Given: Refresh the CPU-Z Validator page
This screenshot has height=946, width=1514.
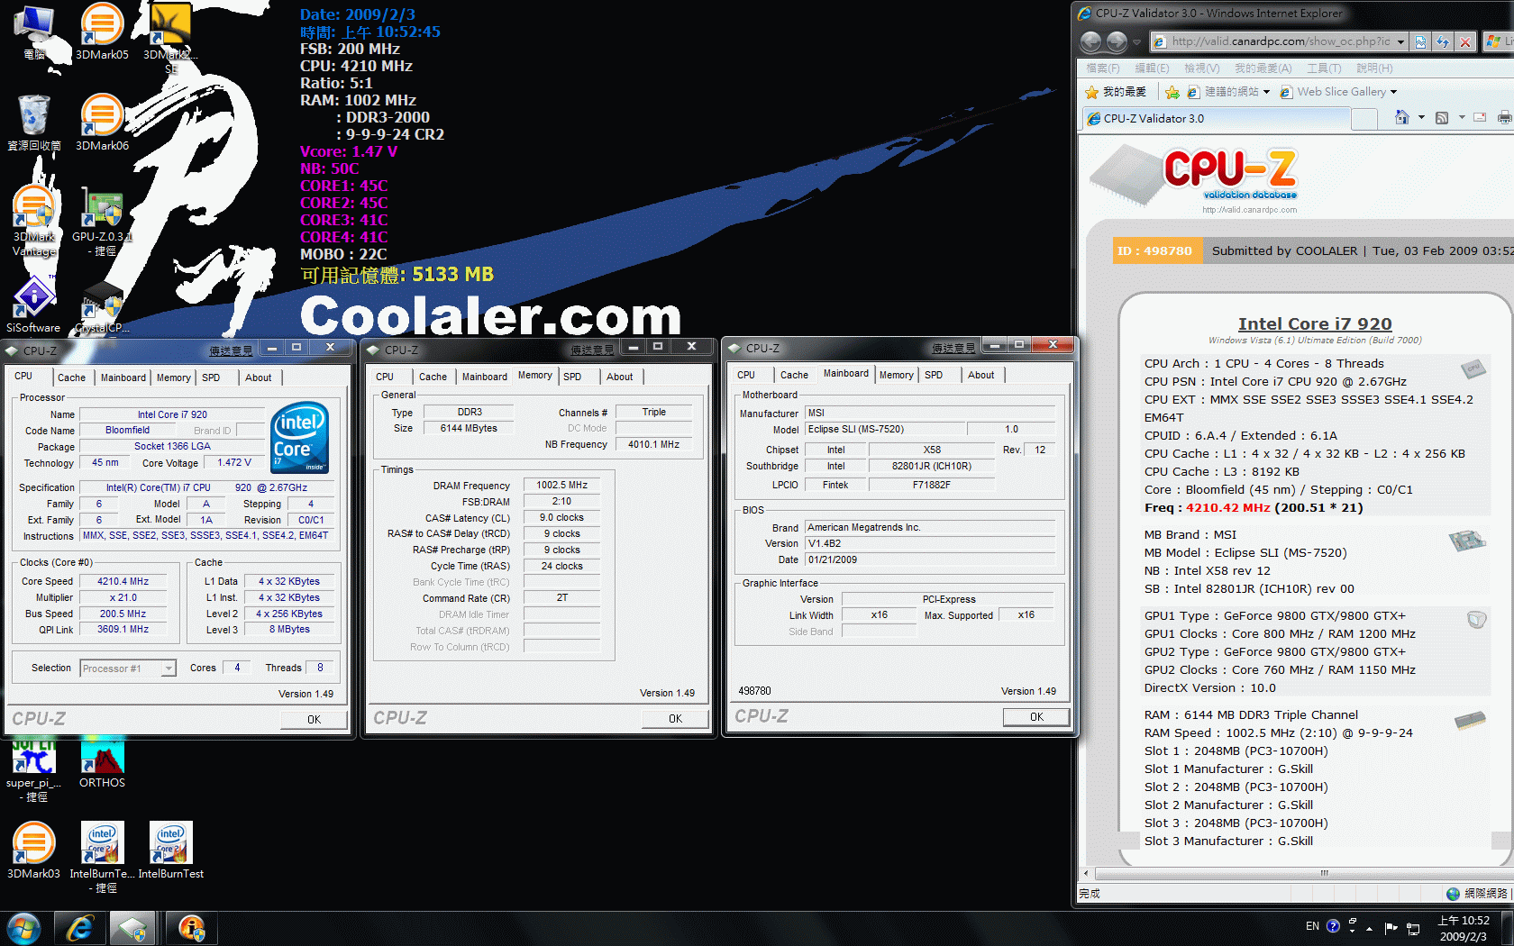Looking at the screenshot, I should click(1443, 41).
